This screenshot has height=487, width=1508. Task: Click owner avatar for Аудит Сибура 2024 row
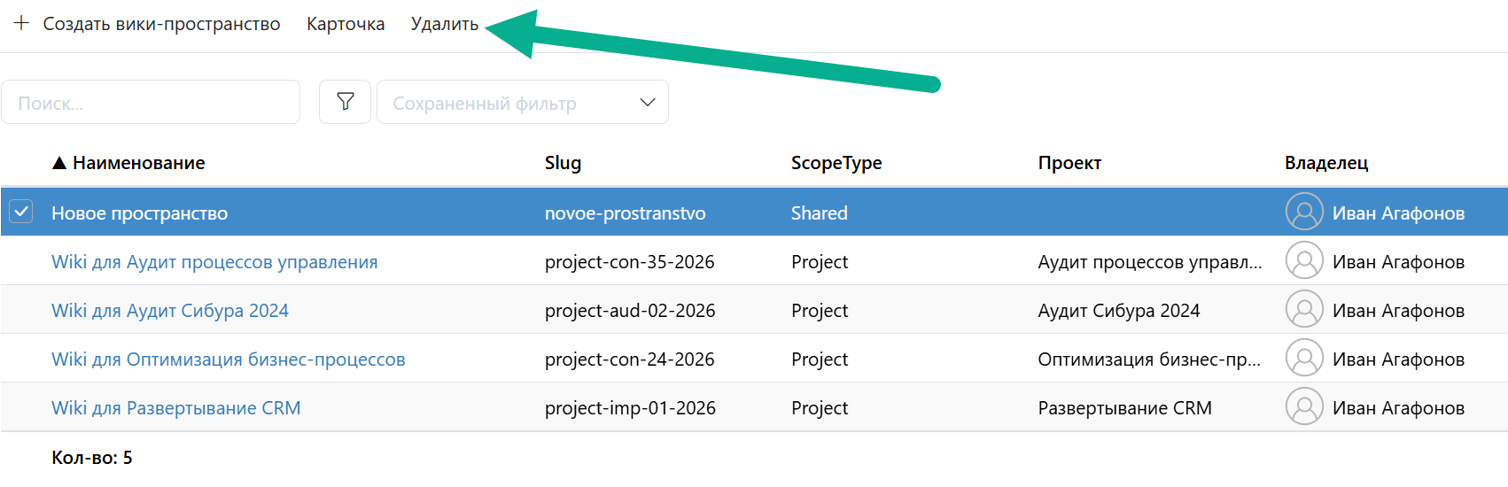pos(1303,310)
